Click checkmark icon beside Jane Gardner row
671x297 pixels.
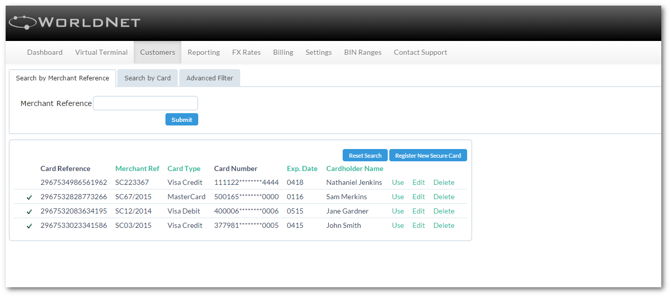(29, 211)
